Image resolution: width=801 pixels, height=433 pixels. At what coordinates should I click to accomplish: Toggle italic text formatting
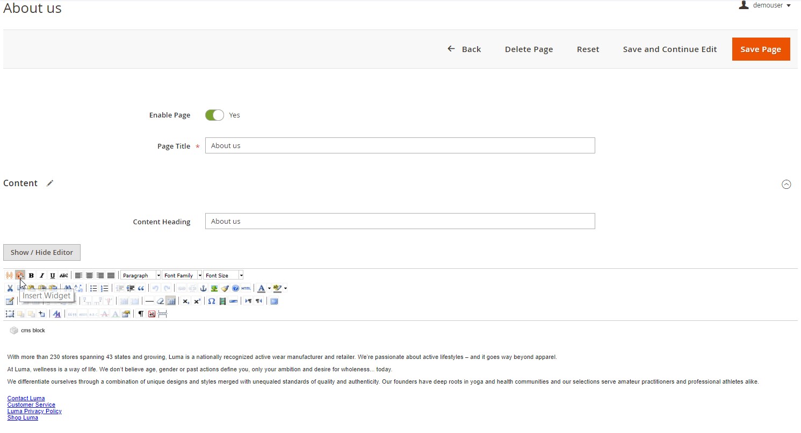pyautogui.click(x=42, y=275)
